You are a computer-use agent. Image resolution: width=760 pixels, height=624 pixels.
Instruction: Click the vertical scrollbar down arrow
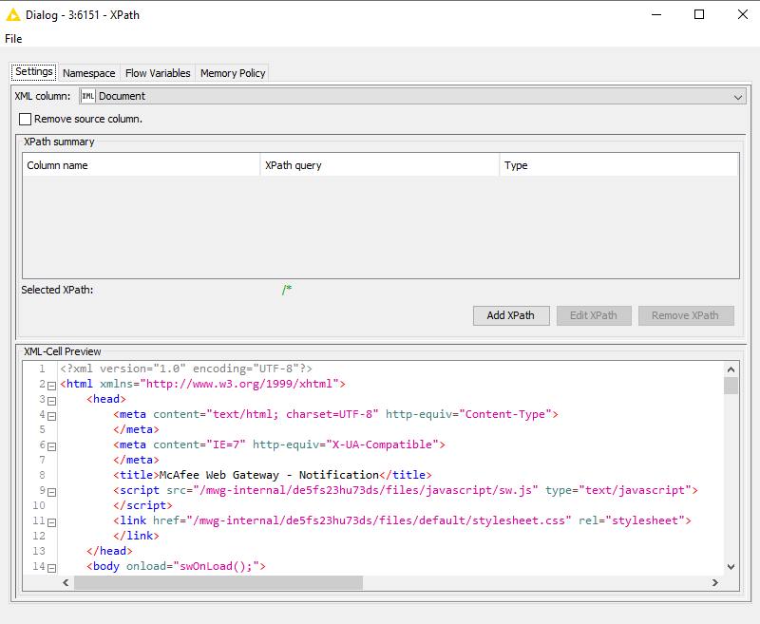click(x=731, y=567)
